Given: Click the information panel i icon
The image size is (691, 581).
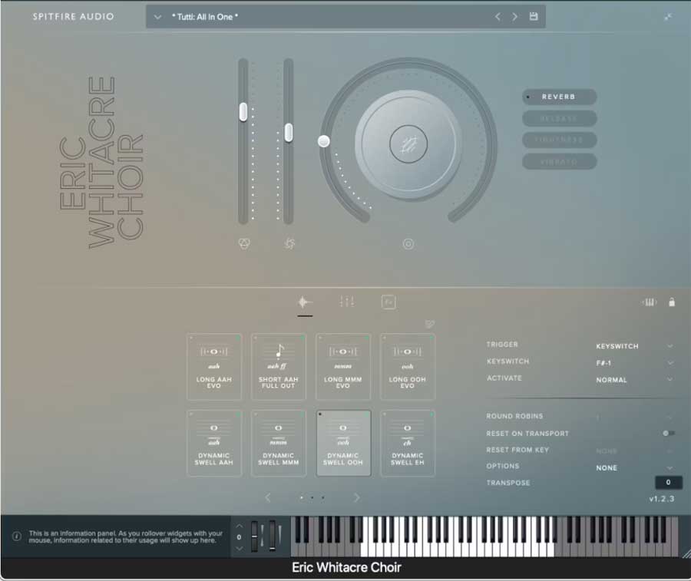Looking at the screenshot, I should click(17, 536).
